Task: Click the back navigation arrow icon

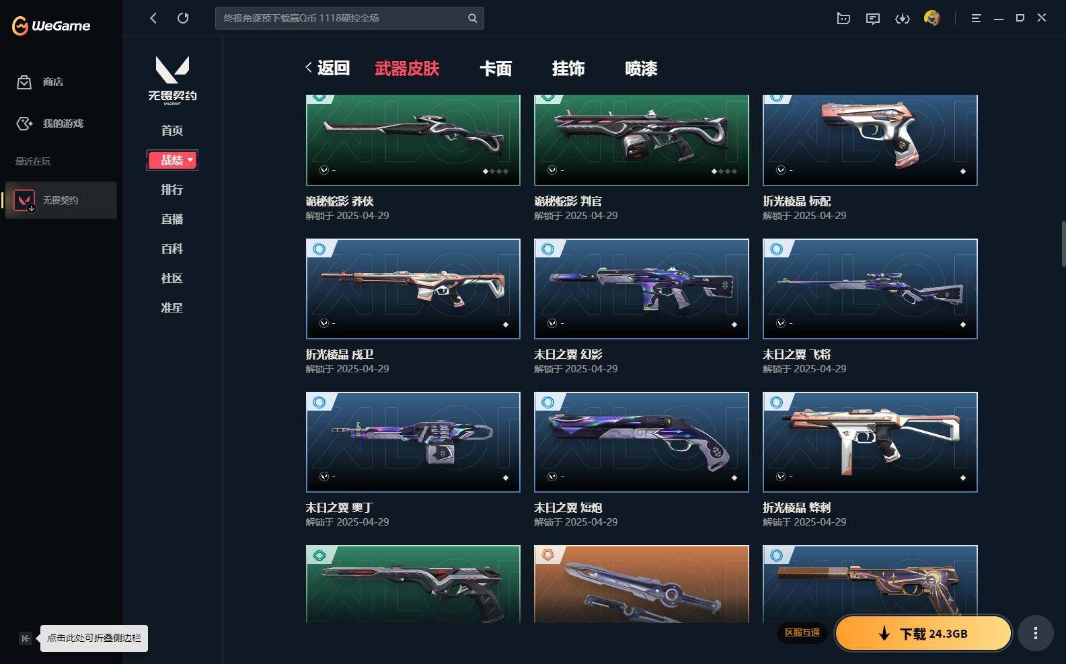Action: click(153, 18)
